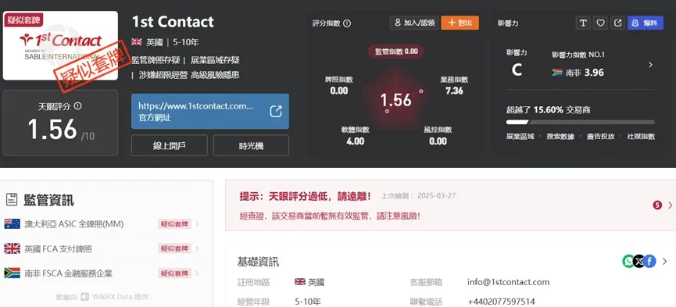Click the Australian flag icon
Screen dimensions: 676x307
pyautogui.click(x=12, y=223)
